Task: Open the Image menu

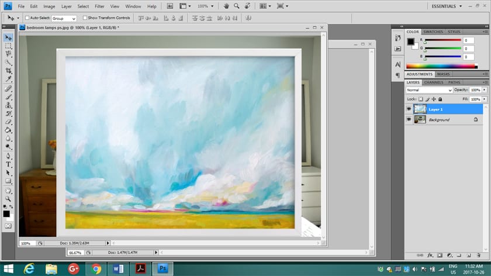Action: pyautogui.click(x=49, y=6)
